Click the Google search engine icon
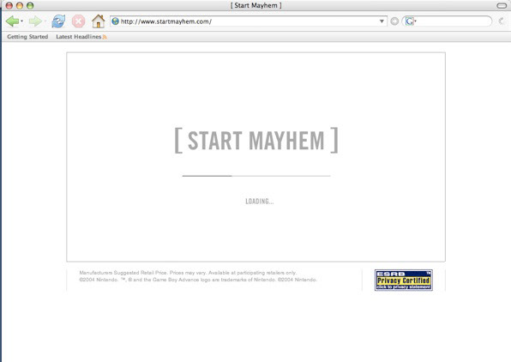Screen dimensions: 511x362 coord(409,21)
